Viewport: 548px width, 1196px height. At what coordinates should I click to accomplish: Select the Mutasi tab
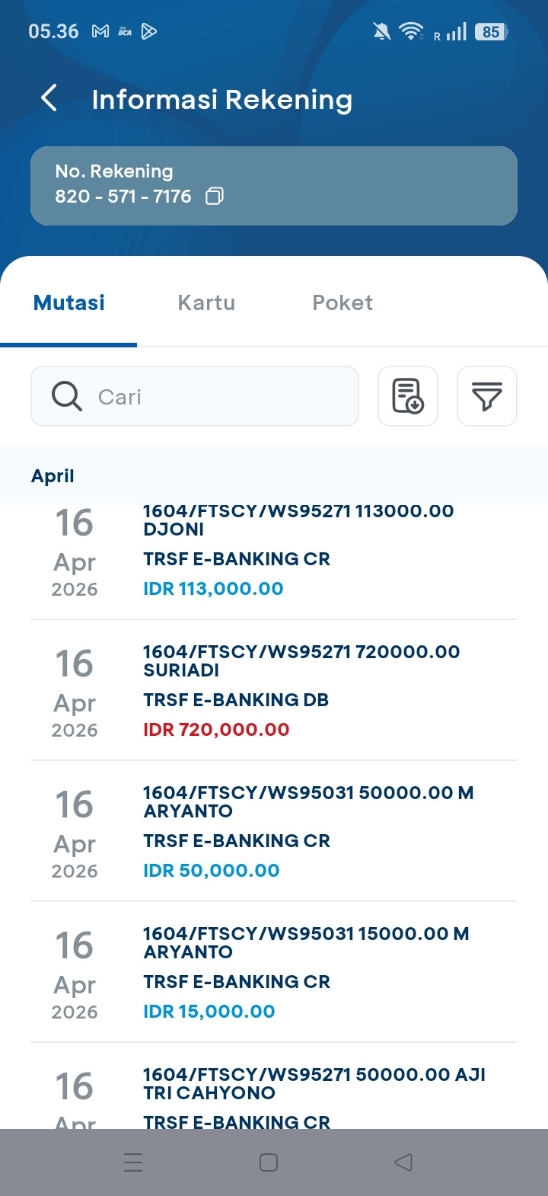[69, 302]
